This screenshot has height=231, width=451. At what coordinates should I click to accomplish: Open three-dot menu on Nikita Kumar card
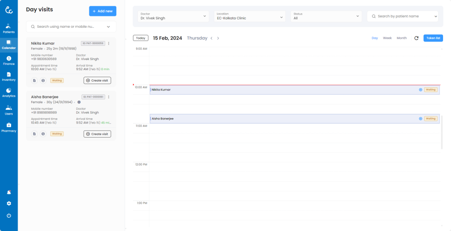pyautogui.click(x=109, y=43)
